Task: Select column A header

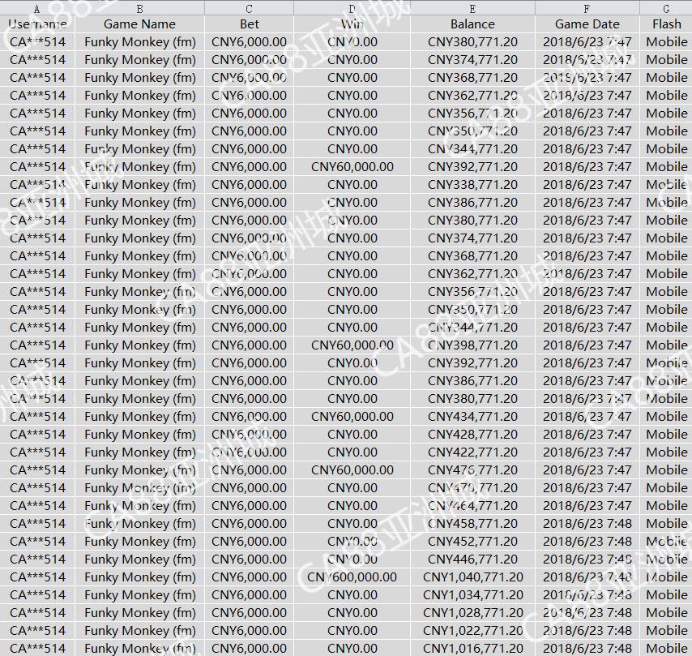Action: [37, 8]
